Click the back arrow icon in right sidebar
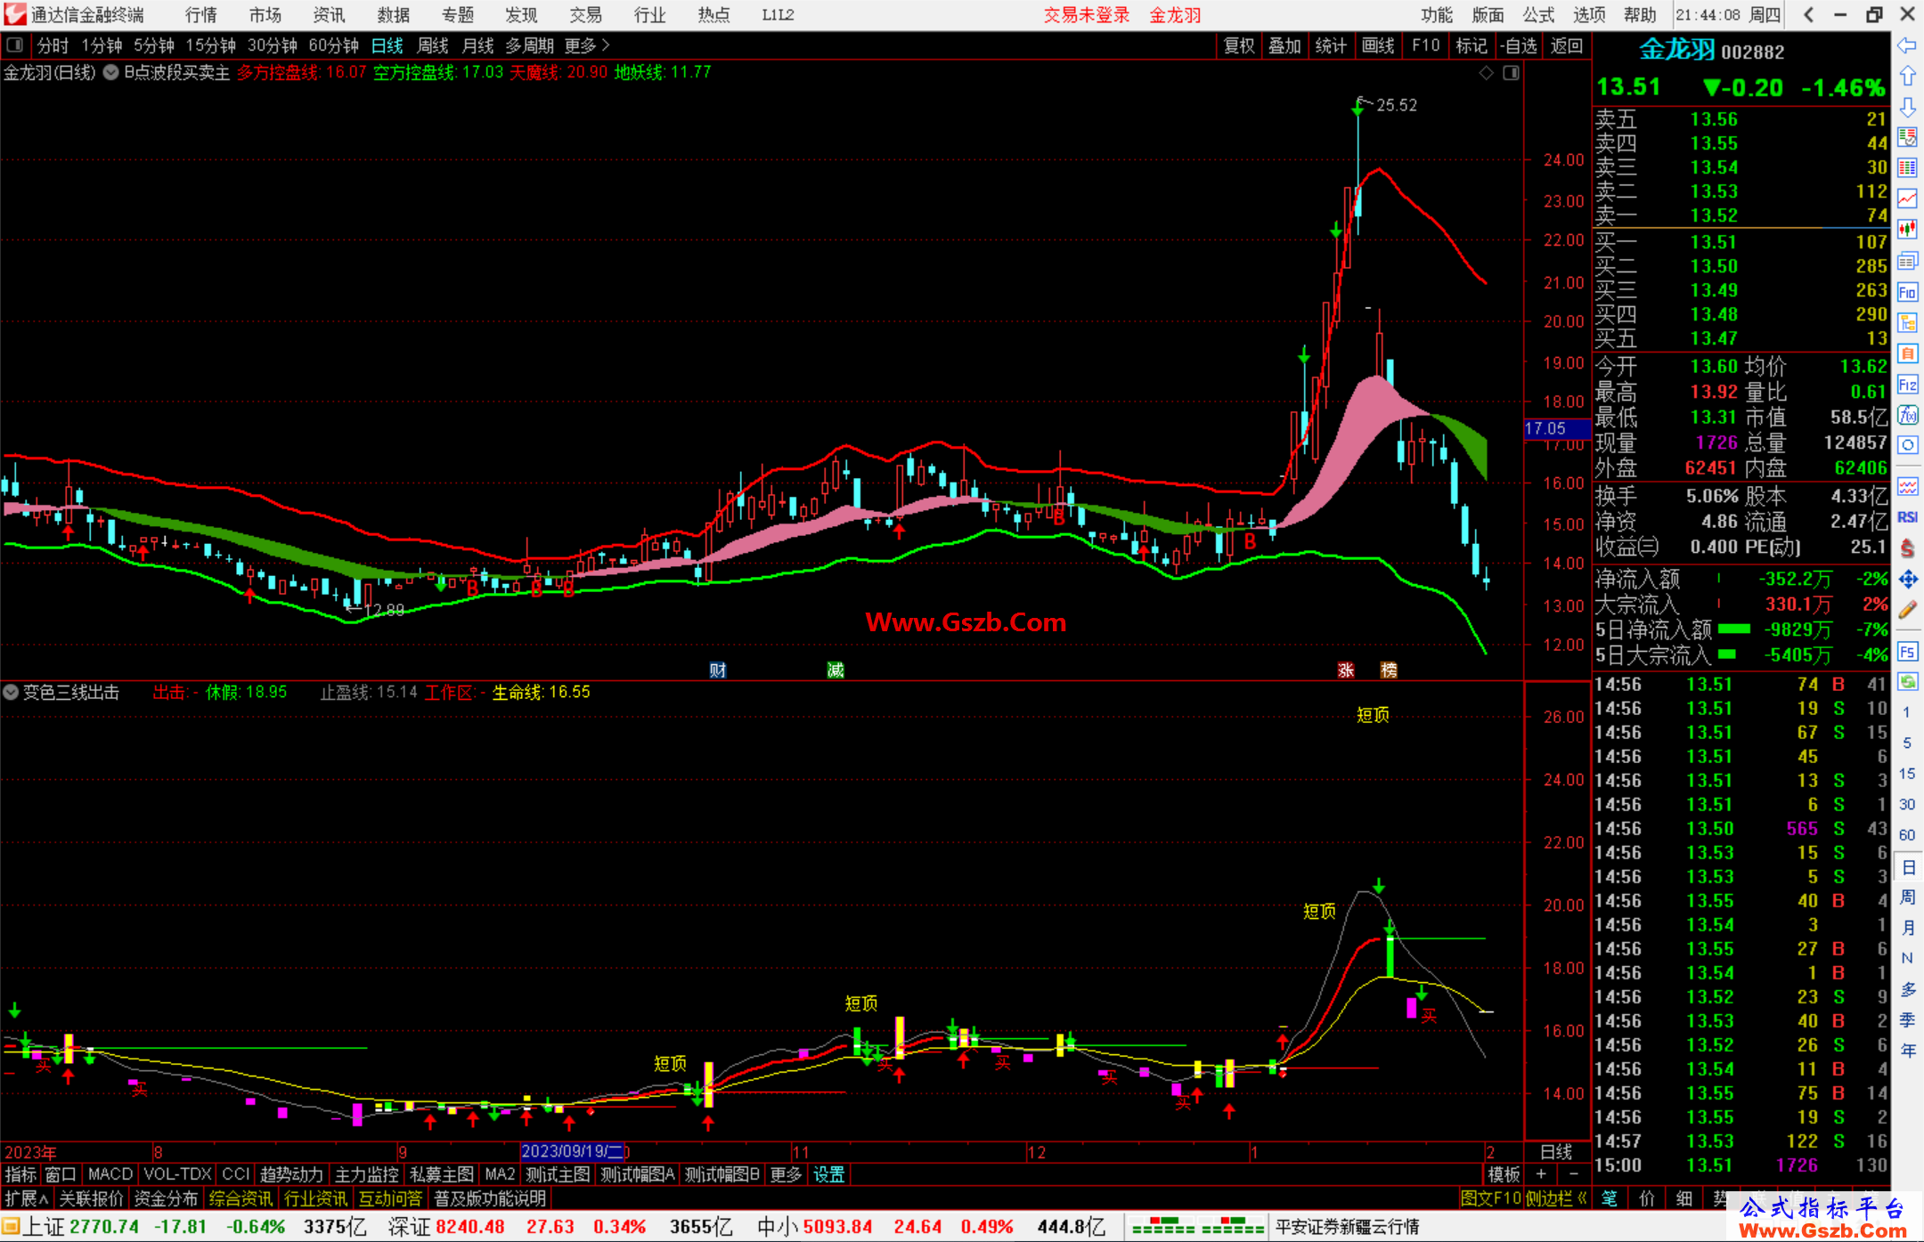 [x=1907, y=45]
